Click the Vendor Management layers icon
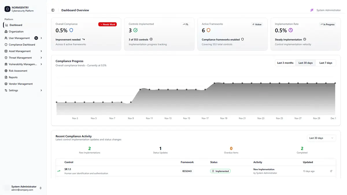This screenshot has height=195, width=347. coord(6,84)
